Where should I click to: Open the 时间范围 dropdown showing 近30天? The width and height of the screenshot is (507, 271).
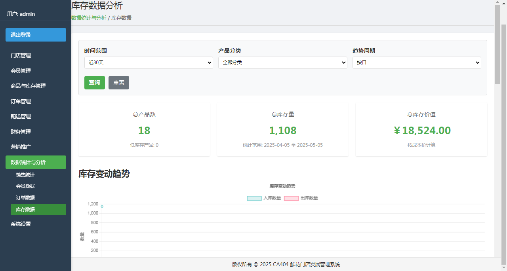click(149, 63)
